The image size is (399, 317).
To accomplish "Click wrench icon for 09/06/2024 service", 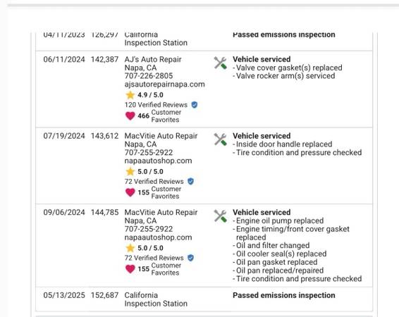I will 220,216.
